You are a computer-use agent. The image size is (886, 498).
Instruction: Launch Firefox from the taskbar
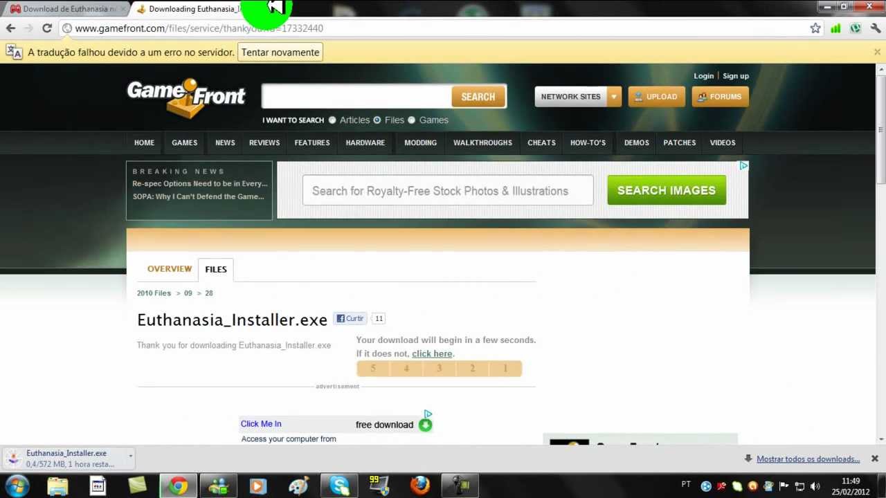point(419,486)
